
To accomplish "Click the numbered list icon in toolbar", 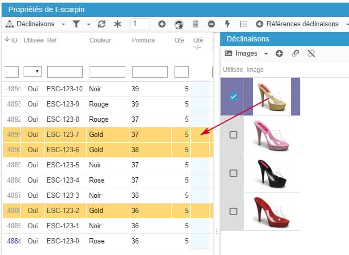I will 243,24.
